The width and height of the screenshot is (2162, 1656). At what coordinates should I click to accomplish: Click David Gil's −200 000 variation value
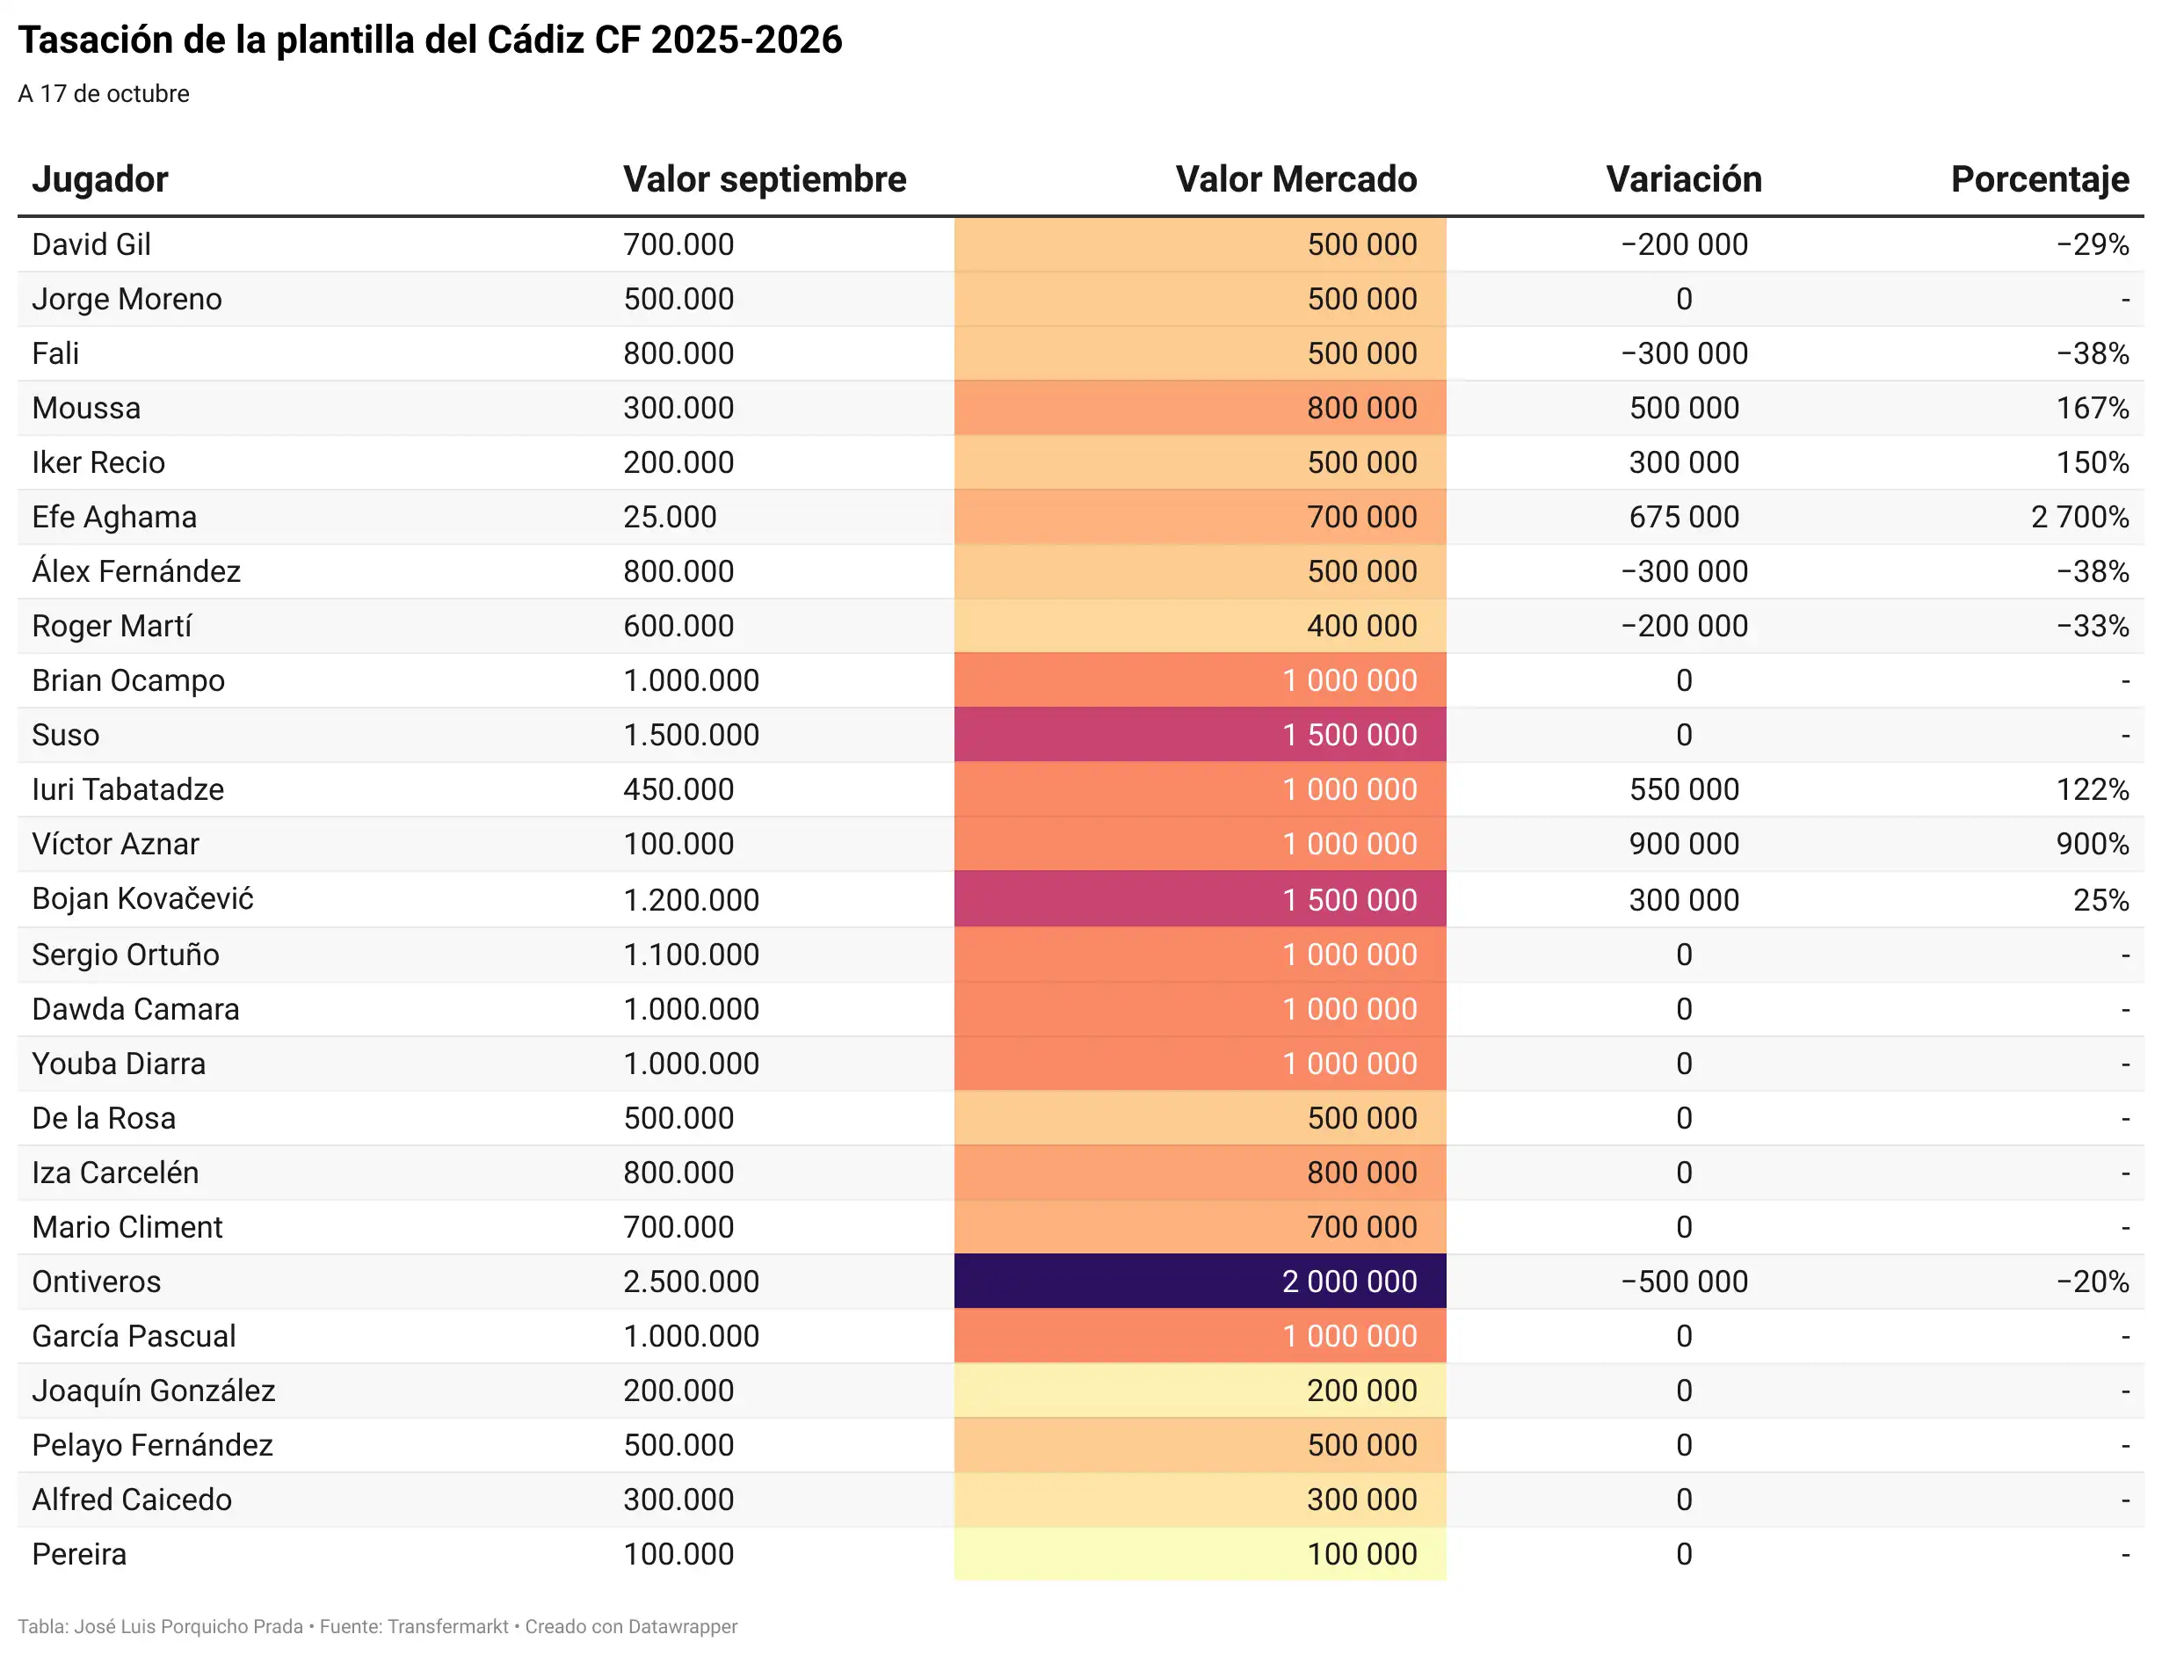pos(1683,244)
